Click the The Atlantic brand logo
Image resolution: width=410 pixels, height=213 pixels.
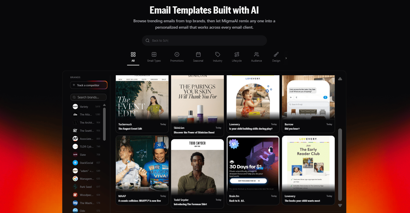[x=75, y=114]
